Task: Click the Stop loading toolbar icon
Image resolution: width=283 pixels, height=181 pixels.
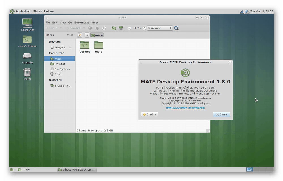Action: [97, 28]
